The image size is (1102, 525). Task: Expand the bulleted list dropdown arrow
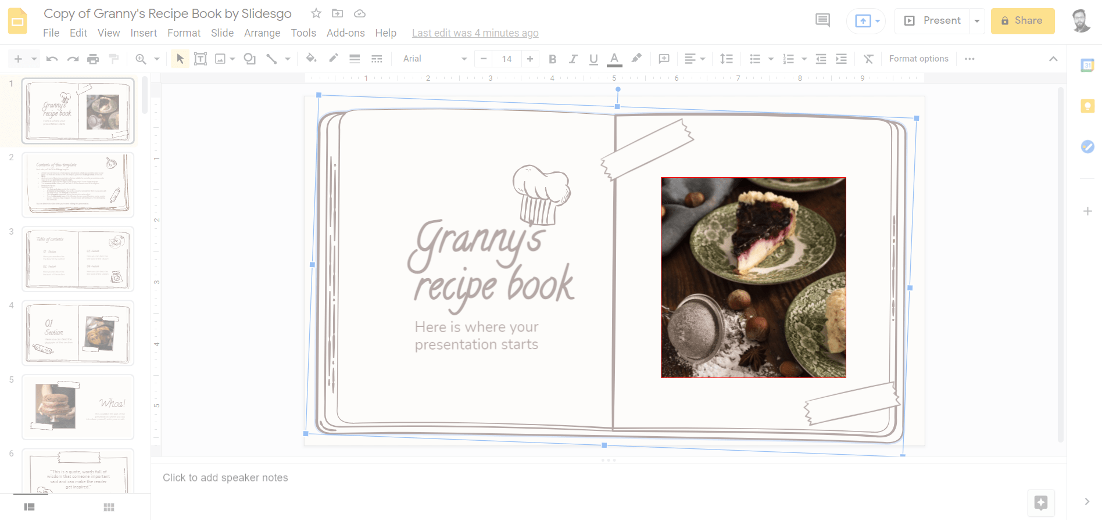[771, 59]
